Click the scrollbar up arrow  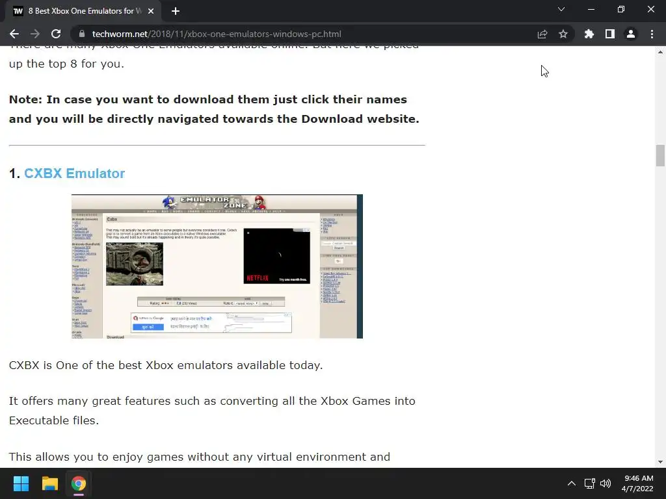point(660,52)
